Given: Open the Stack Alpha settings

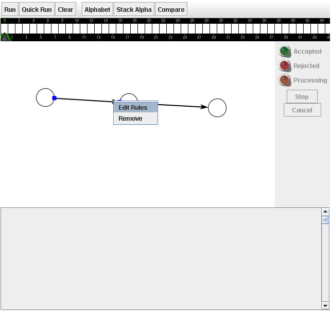Looking at the screenshot, I should (134, 9).
